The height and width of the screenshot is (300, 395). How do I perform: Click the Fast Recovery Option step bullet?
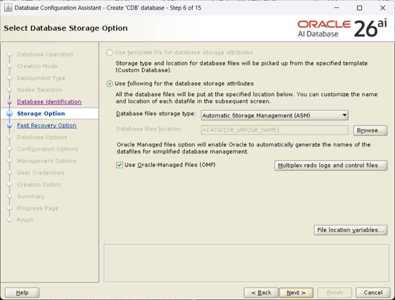9,125
